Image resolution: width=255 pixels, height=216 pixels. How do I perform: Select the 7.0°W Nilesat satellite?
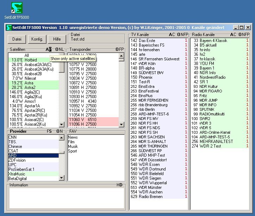click(x=33, y=78)
